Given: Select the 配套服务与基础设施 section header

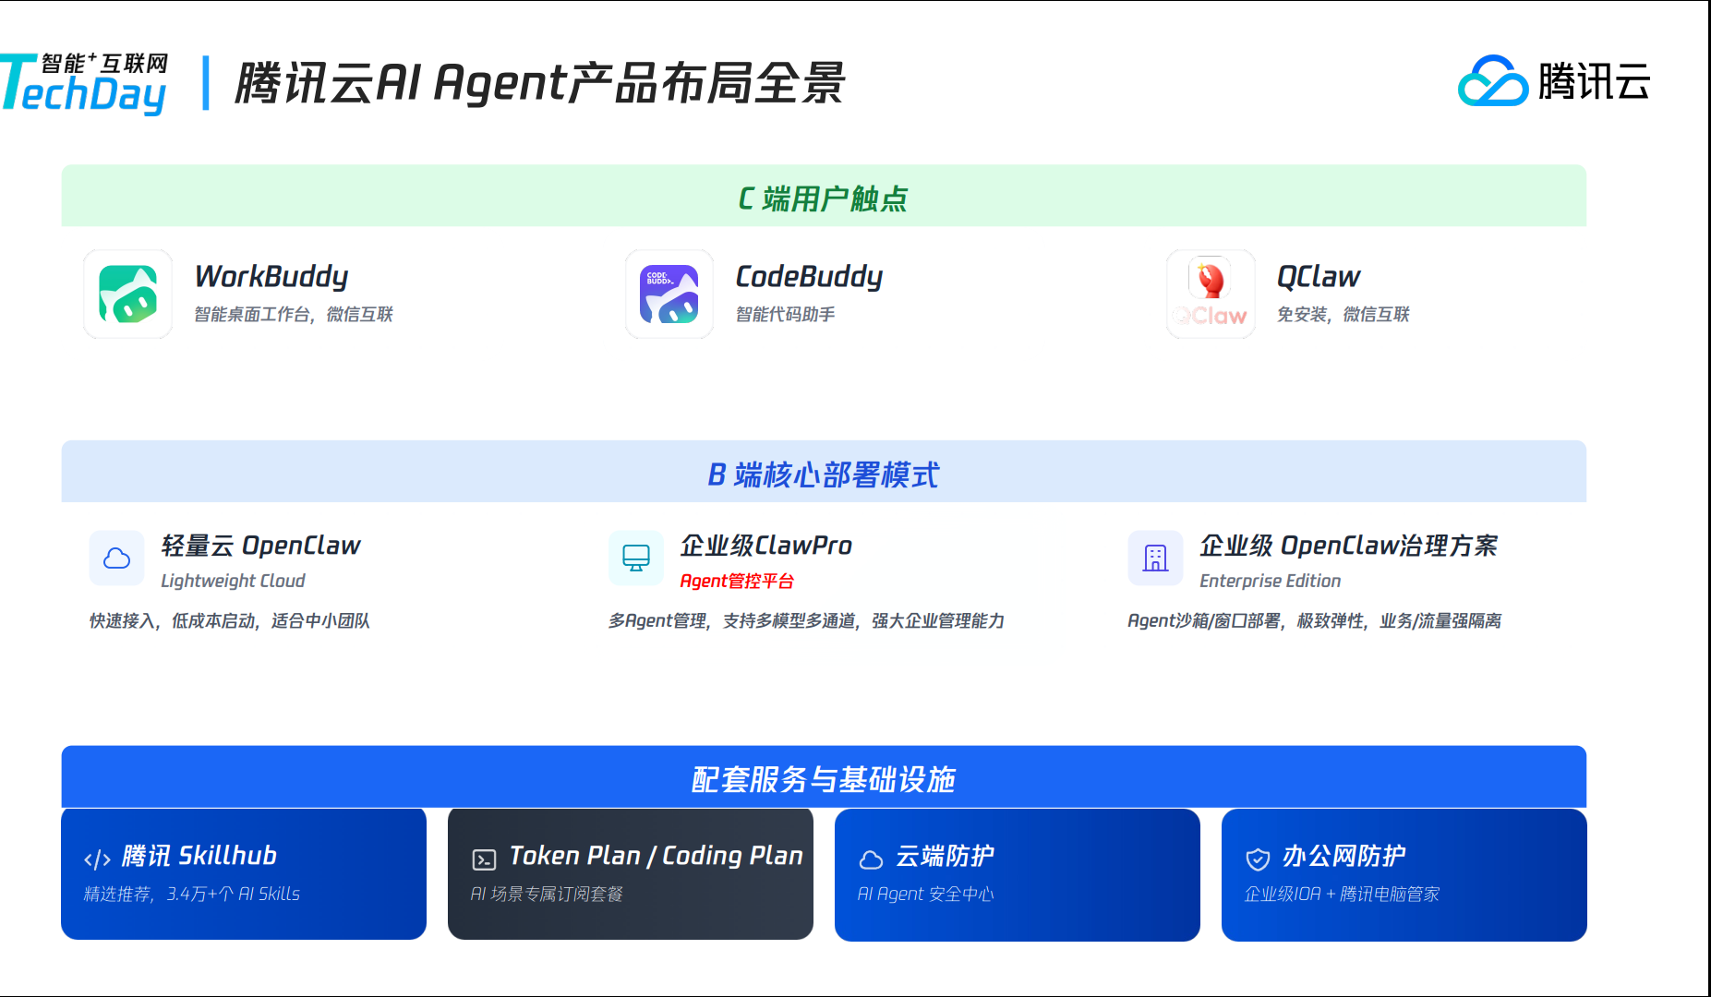Looking at the screenshot, I should pyautogui.click(x=824, y=776).
